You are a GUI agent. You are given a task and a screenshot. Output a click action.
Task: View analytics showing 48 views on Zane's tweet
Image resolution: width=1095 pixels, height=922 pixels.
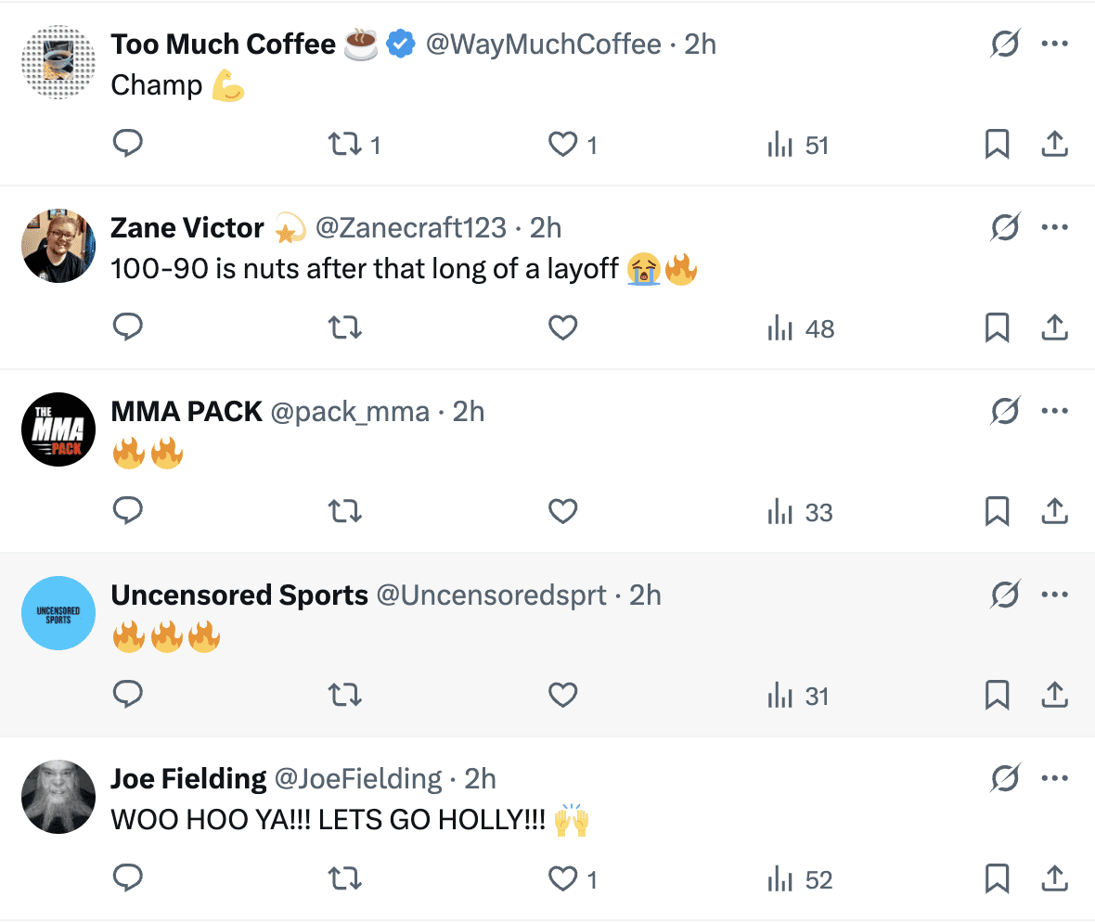tap(801, 328)
